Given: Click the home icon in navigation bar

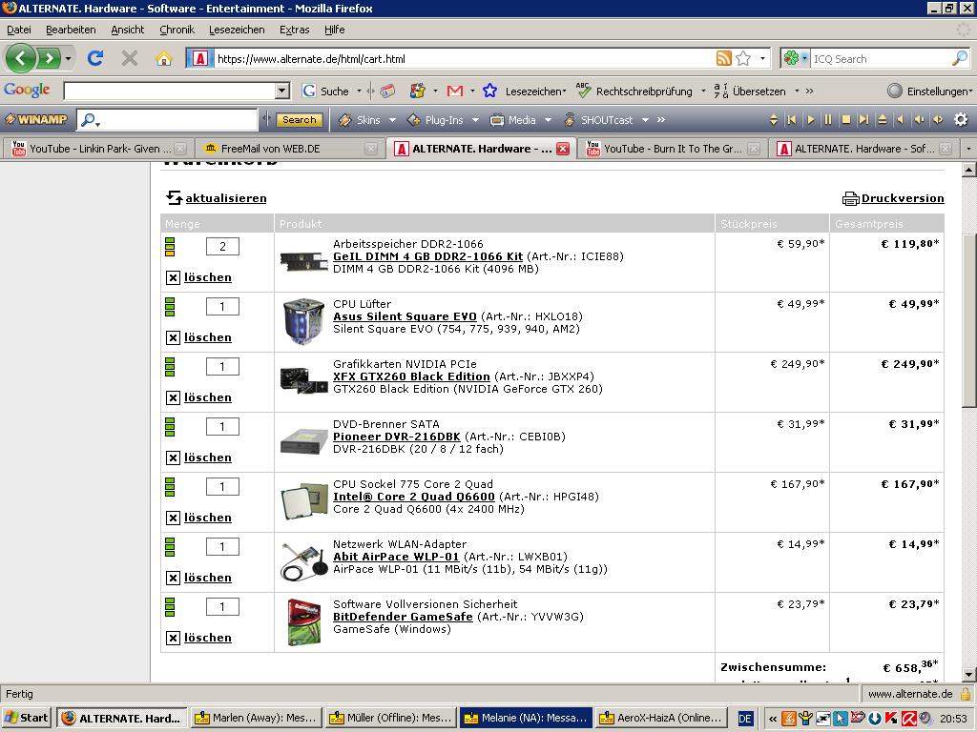Looking at the screenshot, I should click(x=164, y=58).
